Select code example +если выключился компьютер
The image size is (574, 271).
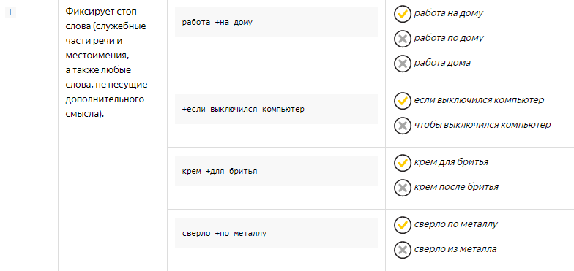pyautogui.click(x=277, y=110)
